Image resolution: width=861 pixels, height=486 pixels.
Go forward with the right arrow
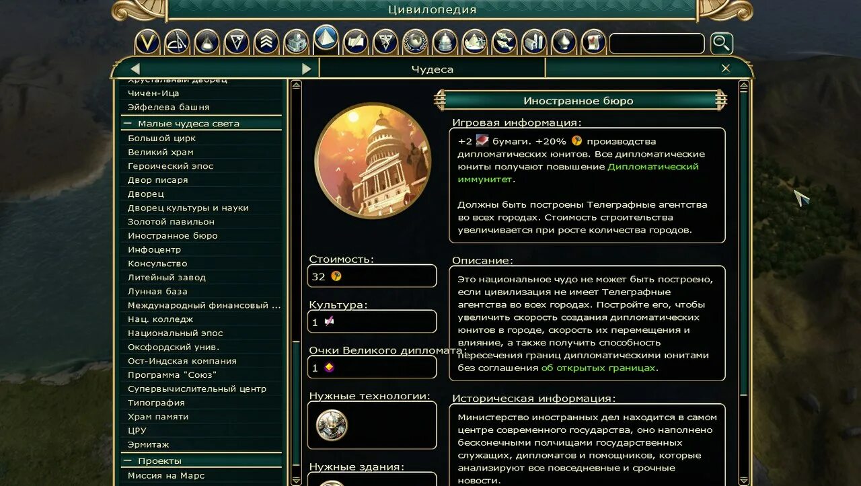[306, 69]
